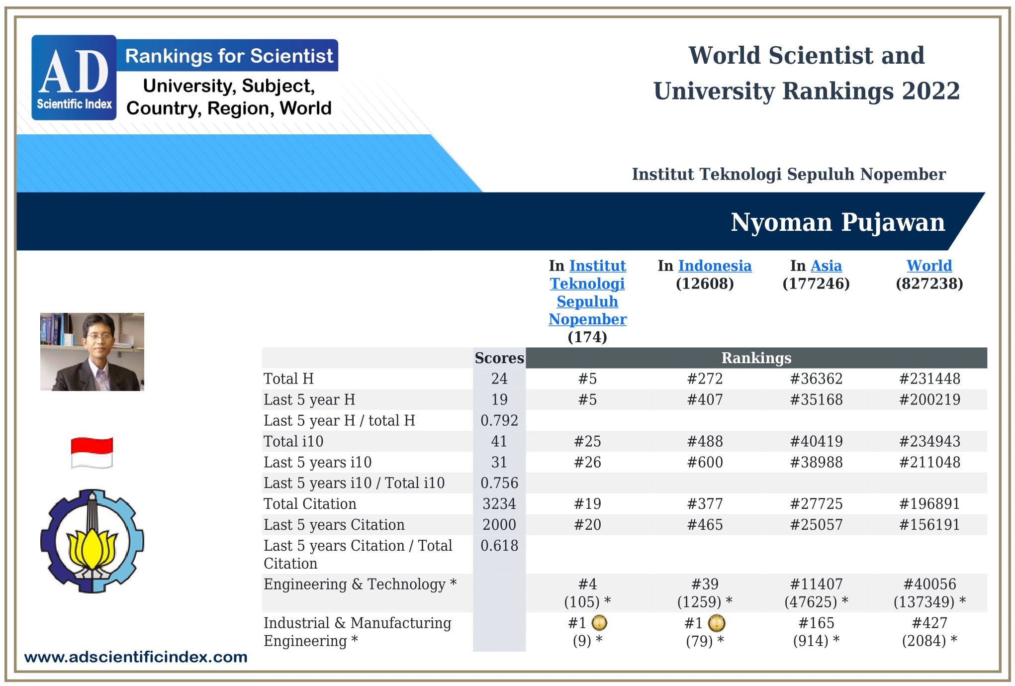Click institute rank #25 for Total i10
Viewport: 1015px width, 686px height.
587,441
